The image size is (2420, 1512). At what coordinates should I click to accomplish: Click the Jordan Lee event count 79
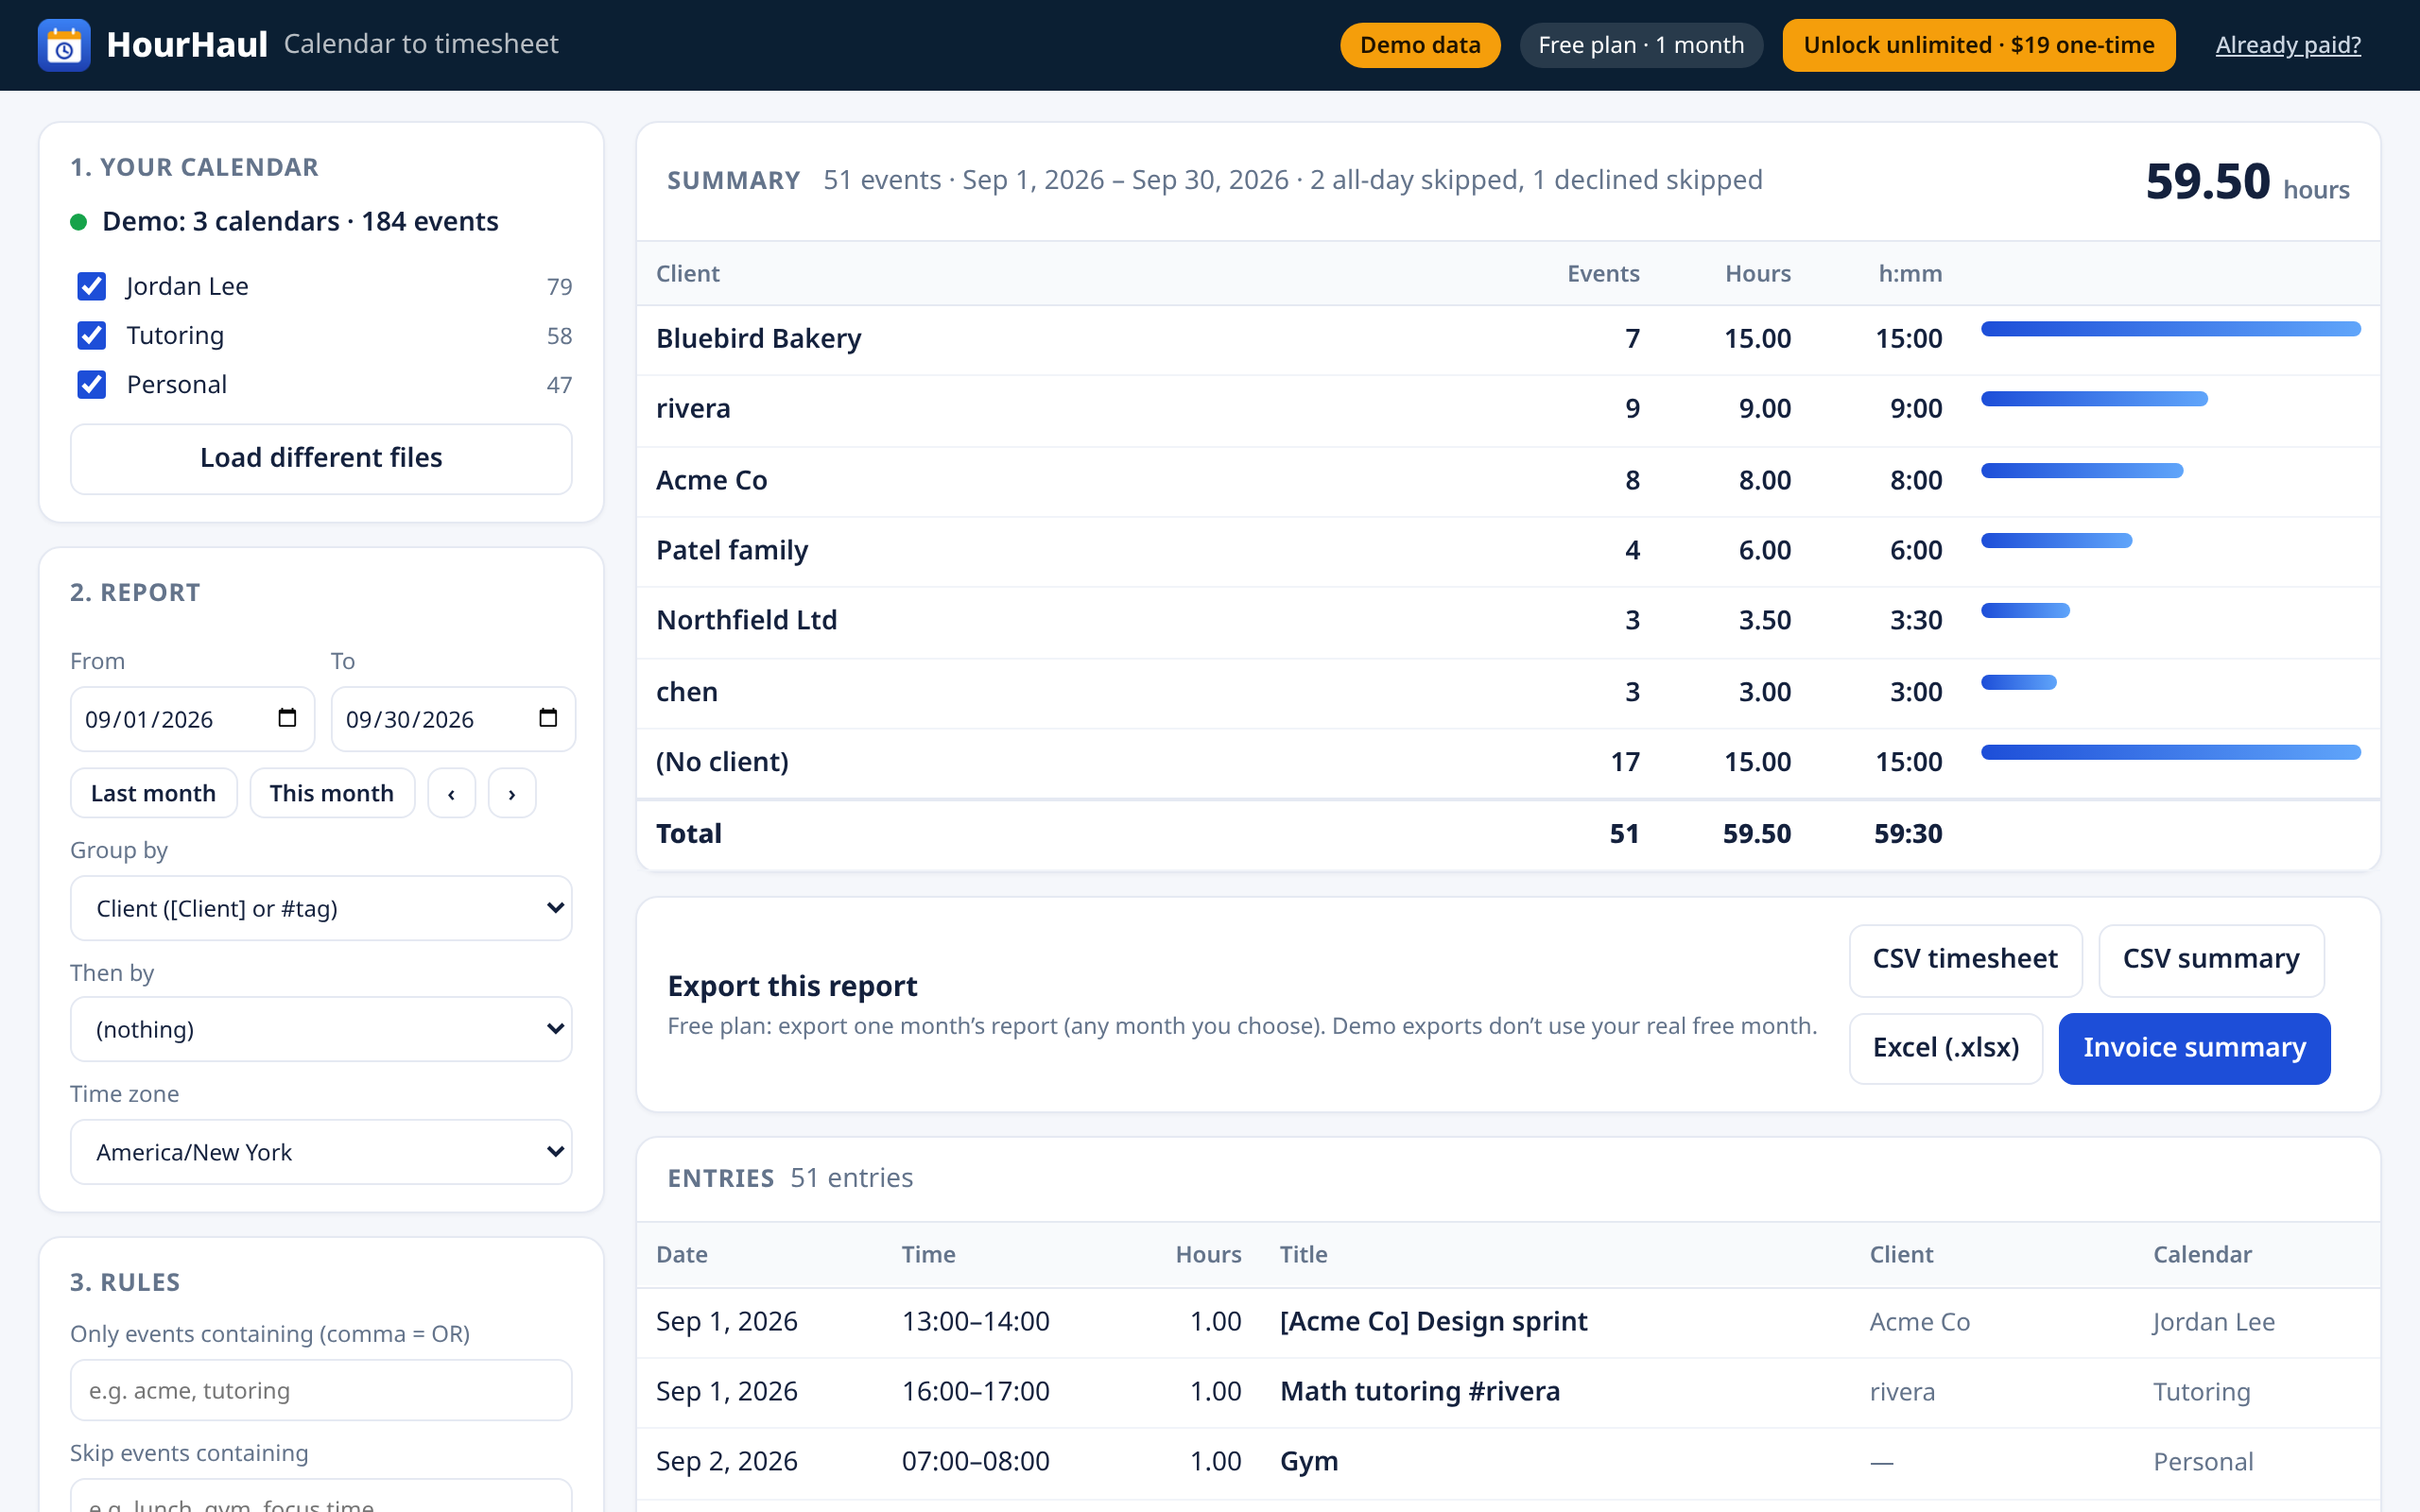(x=560, y=287)
